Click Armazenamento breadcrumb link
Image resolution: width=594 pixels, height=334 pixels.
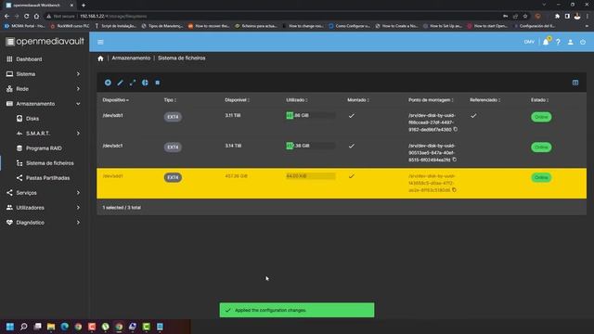tap(131, 58)
